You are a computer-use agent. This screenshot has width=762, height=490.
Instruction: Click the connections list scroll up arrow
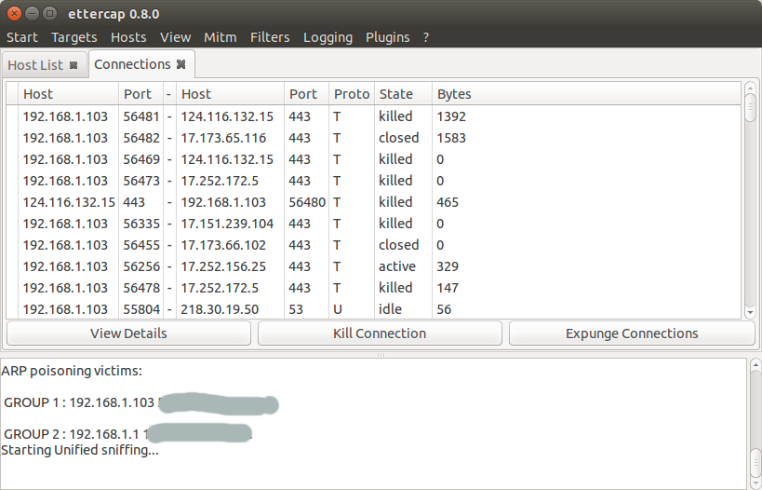pyautogui.click(x=750, y=87)
